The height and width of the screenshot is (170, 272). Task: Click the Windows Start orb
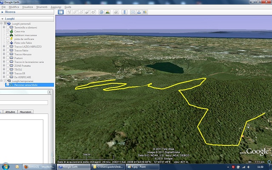6,167
